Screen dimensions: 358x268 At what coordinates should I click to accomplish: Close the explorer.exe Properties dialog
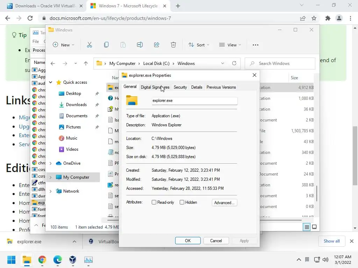255,75
